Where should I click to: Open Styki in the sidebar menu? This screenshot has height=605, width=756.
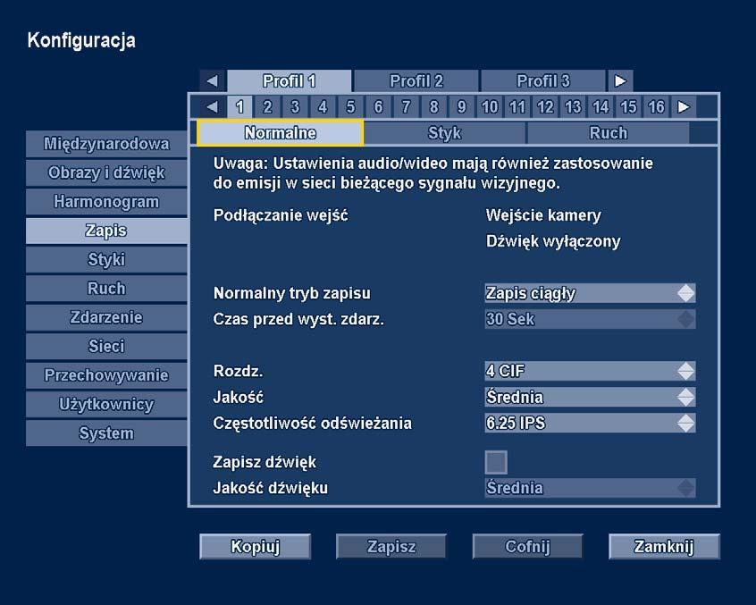point(106,259)
